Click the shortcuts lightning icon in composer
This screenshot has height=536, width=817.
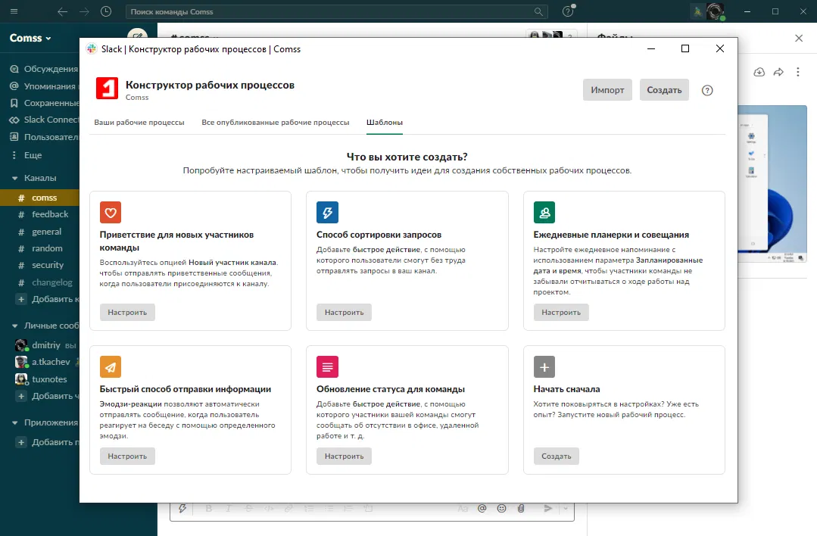[x=182, y=509]
